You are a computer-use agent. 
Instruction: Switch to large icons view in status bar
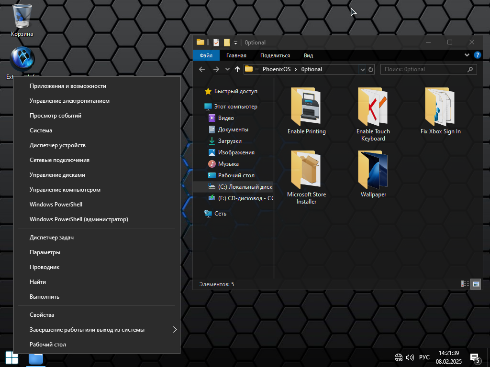coord(476,284)
